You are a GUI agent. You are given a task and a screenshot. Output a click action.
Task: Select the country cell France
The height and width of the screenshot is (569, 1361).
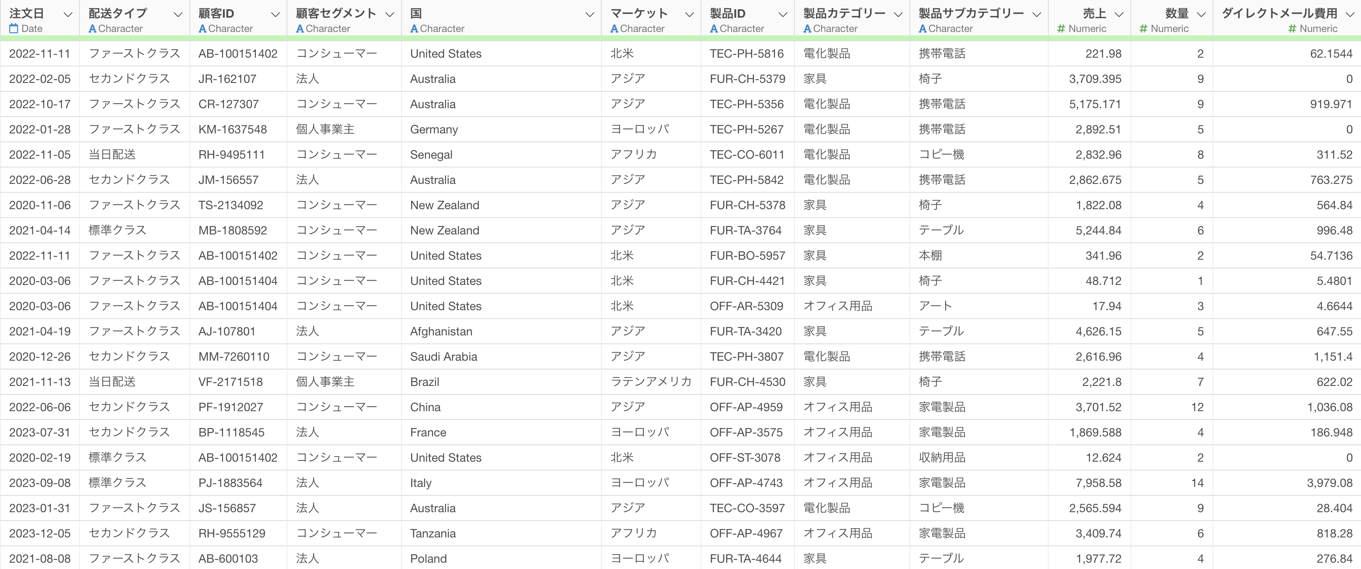tap(428, 433)
